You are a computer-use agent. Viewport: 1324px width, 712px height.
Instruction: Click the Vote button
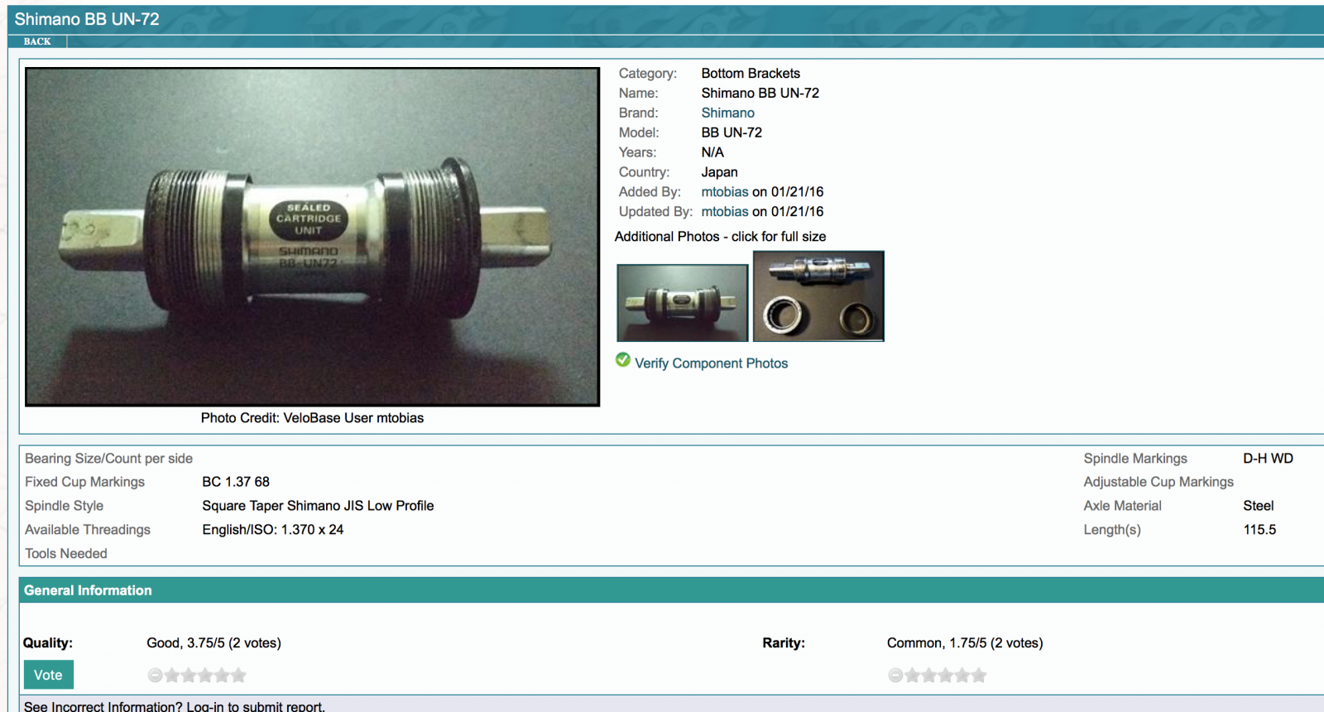tap(48, 675)
